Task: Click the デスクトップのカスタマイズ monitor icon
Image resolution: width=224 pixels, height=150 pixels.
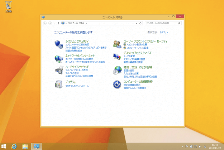Action: [117, 57]
